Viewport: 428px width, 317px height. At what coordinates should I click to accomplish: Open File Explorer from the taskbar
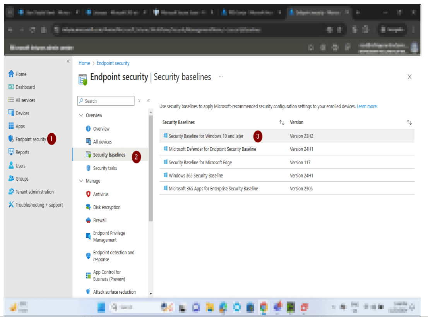tap(210, 307)
